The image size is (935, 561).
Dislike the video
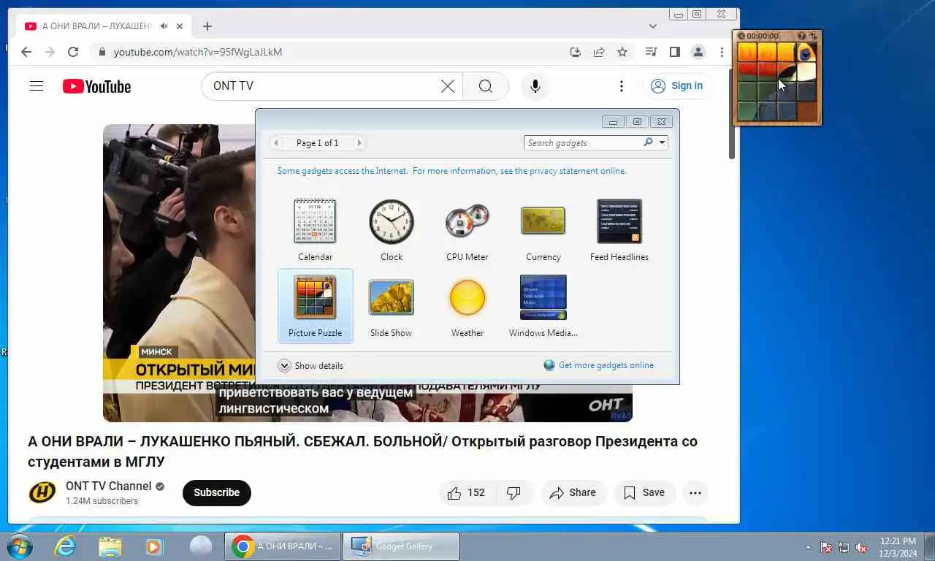click(x=514, y=492)
